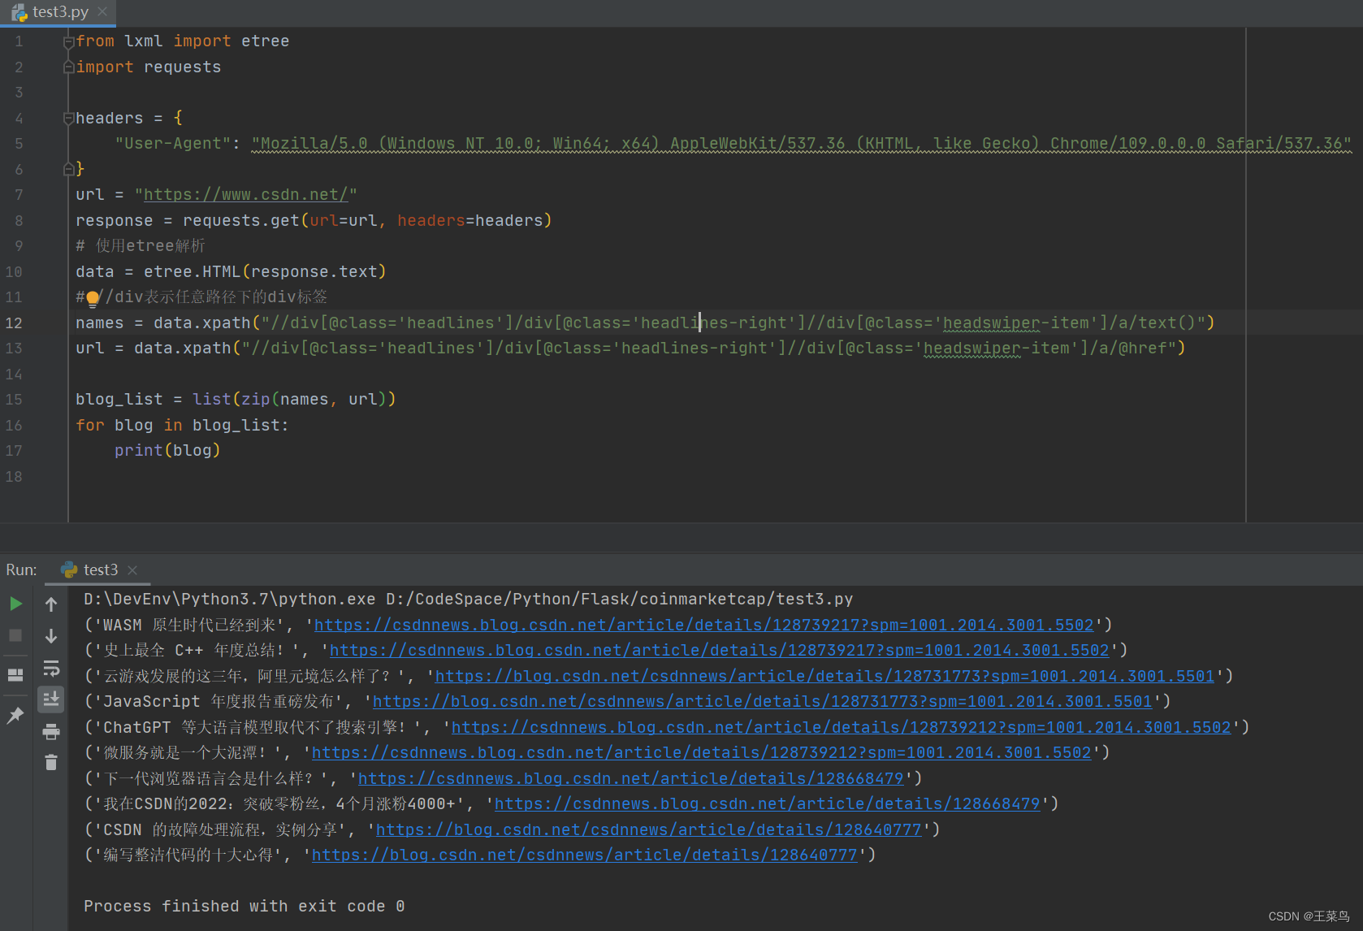Click the python.exe command line in console
Image resolution: width=1363 pixels, height=931 pixels.
click(x=468, y=600)
